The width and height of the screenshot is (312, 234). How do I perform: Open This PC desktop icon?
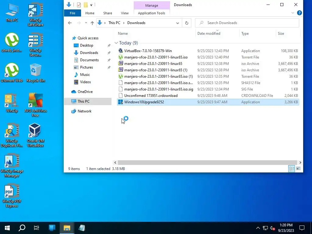[x=12, y=12]
